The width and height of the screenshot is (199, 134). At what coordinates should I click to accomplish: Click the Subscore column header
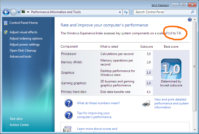click(147, 47)
